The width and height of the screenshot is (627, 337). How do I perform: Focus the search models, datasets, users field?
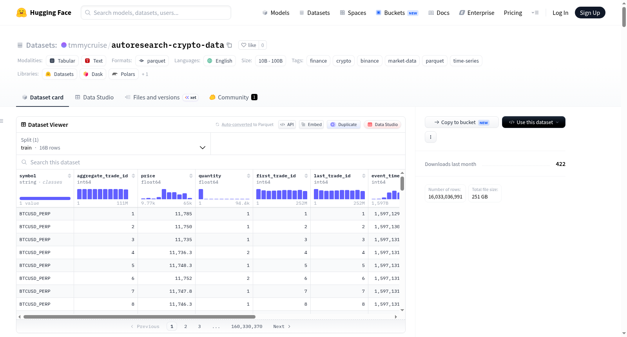click(x=156, y=13)
